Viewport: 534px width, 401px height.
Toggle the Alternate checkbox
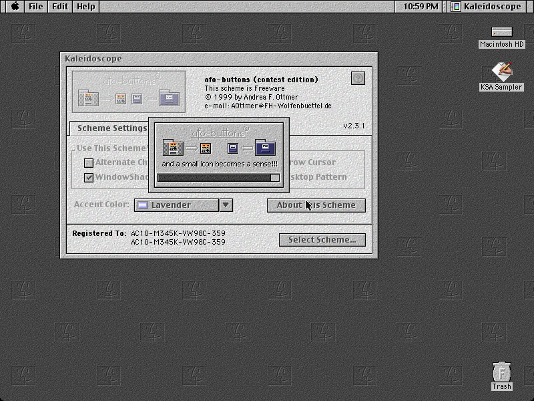(x=89, y=162)
